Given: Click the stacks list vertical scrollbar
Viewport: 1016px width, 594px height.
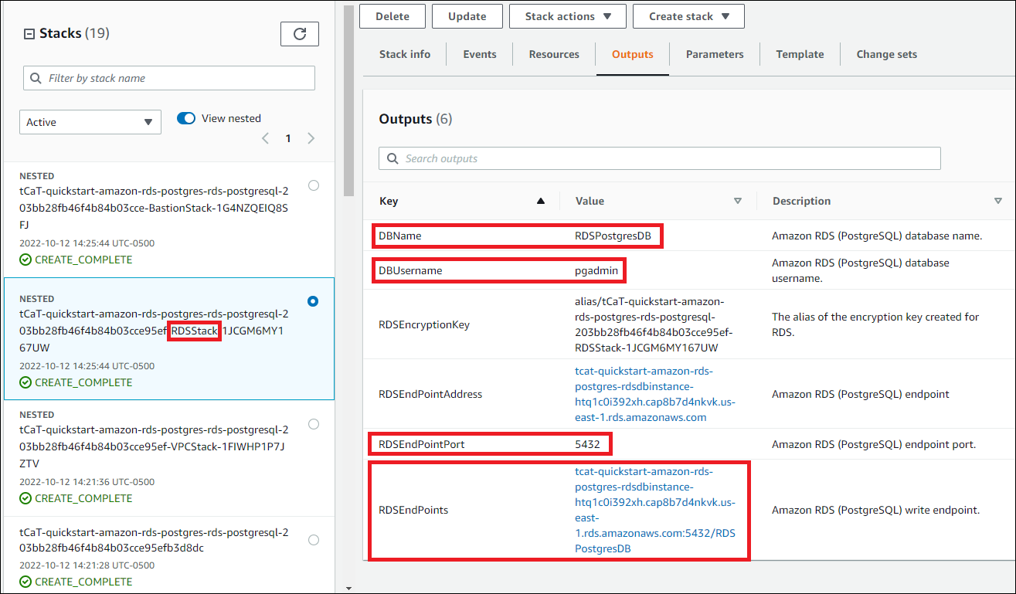Looking at the screenshot, I should [348, 100].
